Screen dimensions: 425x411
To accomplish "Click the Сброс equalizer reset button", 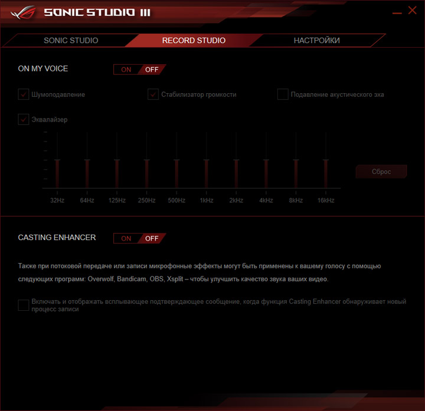I will tap(381, 172).
